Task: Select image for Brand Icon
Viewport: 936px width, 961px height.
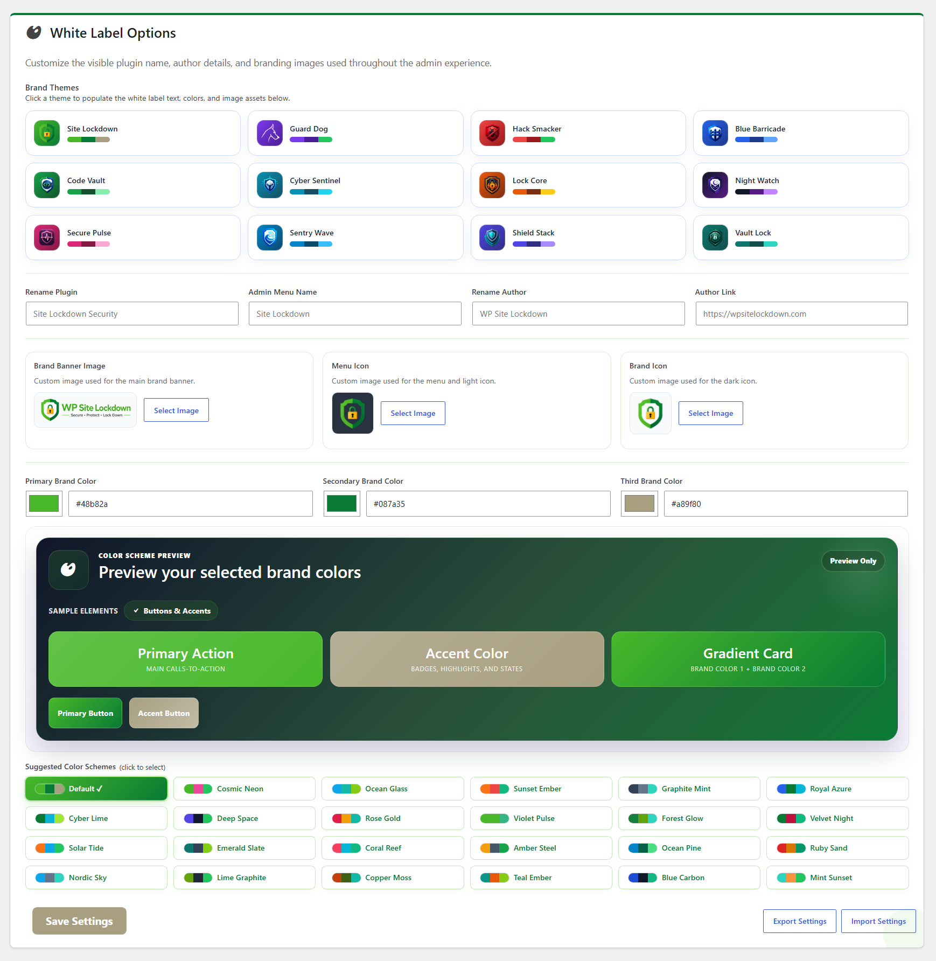Action: coord(711,413)
